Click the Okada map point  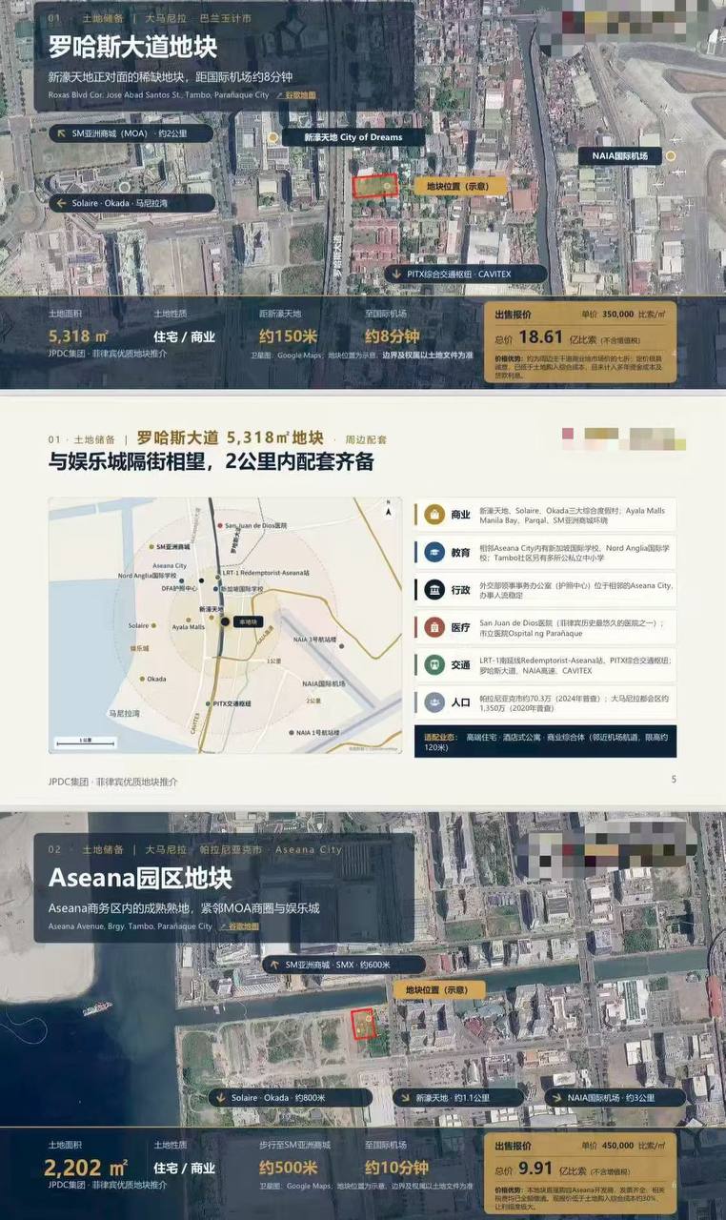tap(142, 679)
